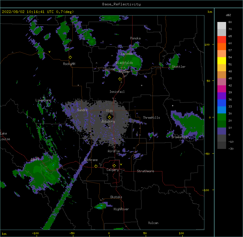Click the white 70-80 dBZ legend swatch
The width and height of the screenshot is (243, 237).
click(222, 26)
